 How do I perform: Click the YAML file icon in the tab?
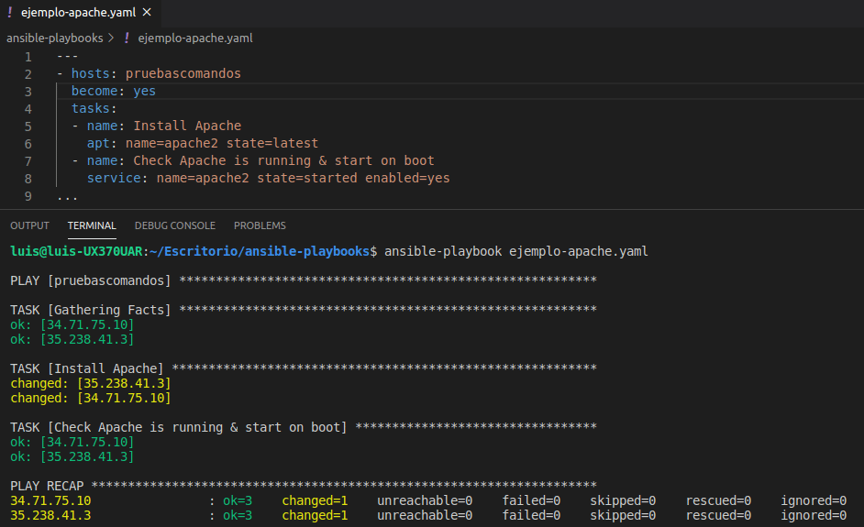click(x=10, y=12)
